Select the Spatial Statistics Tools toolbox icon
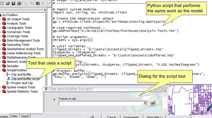This screenshot has width=212, height=118. (4, 91)
